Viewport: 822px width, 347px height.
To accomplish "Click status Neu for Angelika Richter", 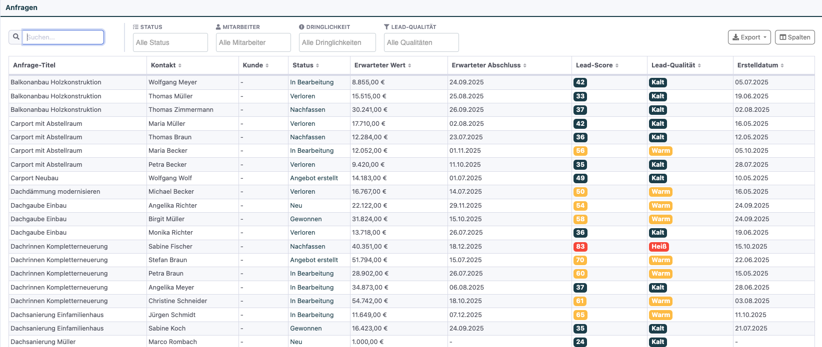I will [296, 206].
